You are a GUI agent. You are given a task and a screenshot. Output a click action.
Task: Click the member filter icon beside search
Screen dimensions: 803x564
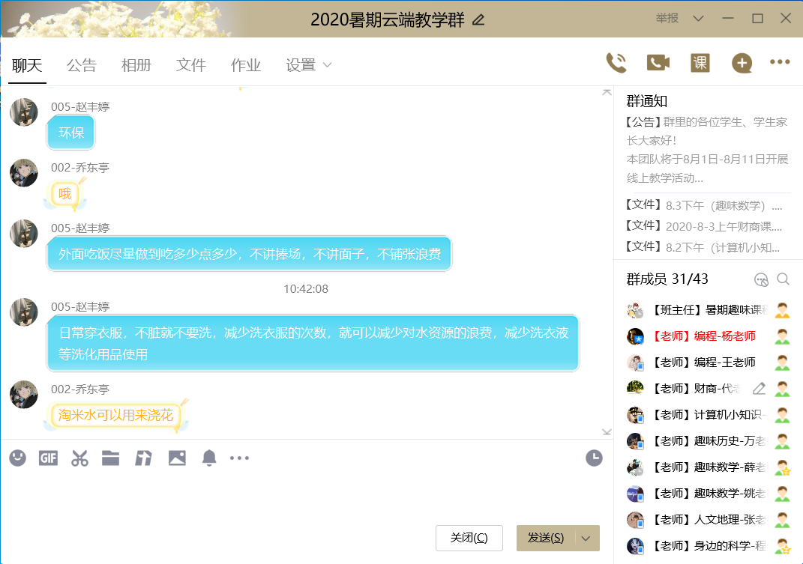click(762, 279)
